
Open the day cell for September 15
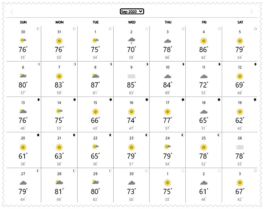tap(95, 115)
